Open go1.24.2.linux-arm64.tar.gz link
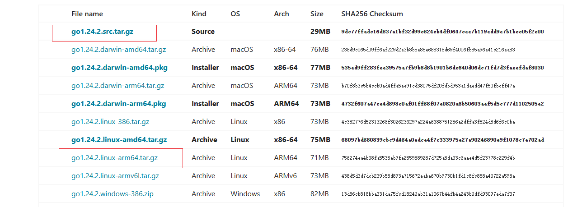 pyautogui.click(x=114, y=158)
